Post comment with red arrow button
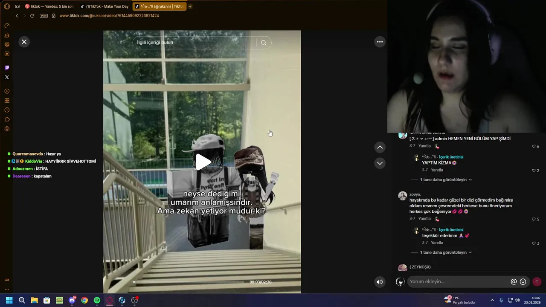This screenshot has width=546, height=307. pos(537,282)
